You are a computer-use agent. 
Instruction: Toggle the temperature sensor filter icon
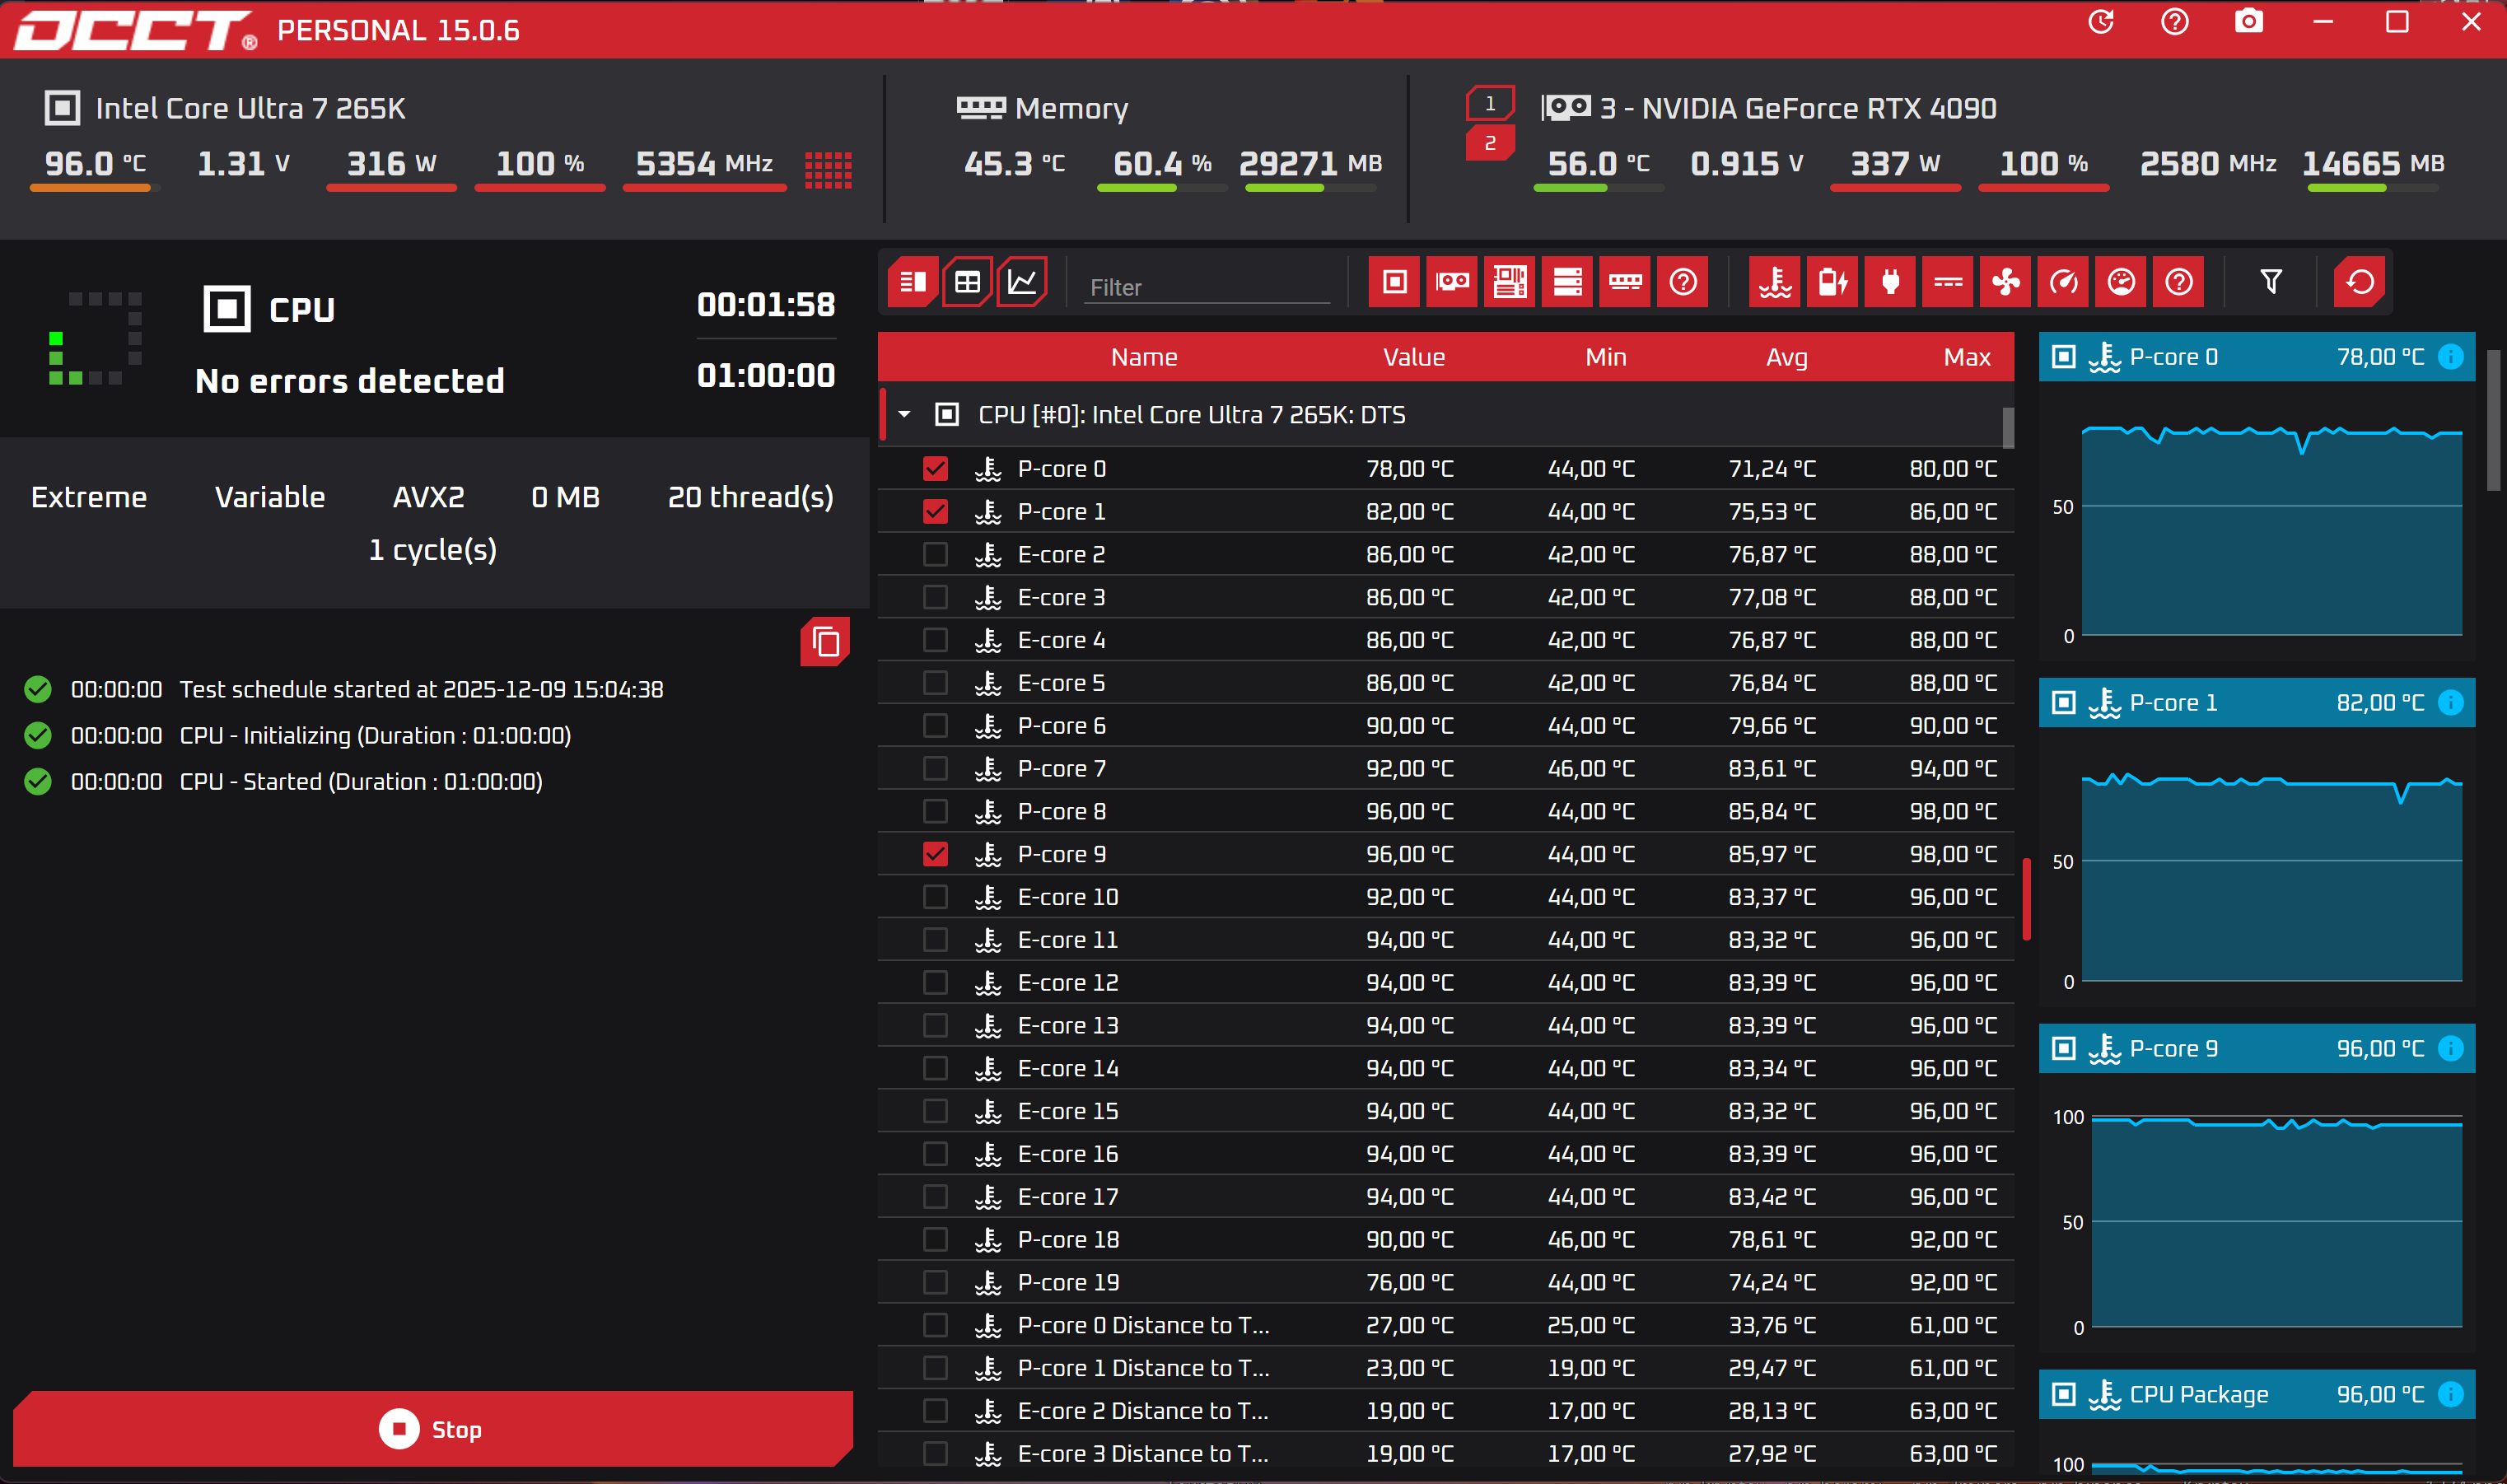click(1775, 282)
